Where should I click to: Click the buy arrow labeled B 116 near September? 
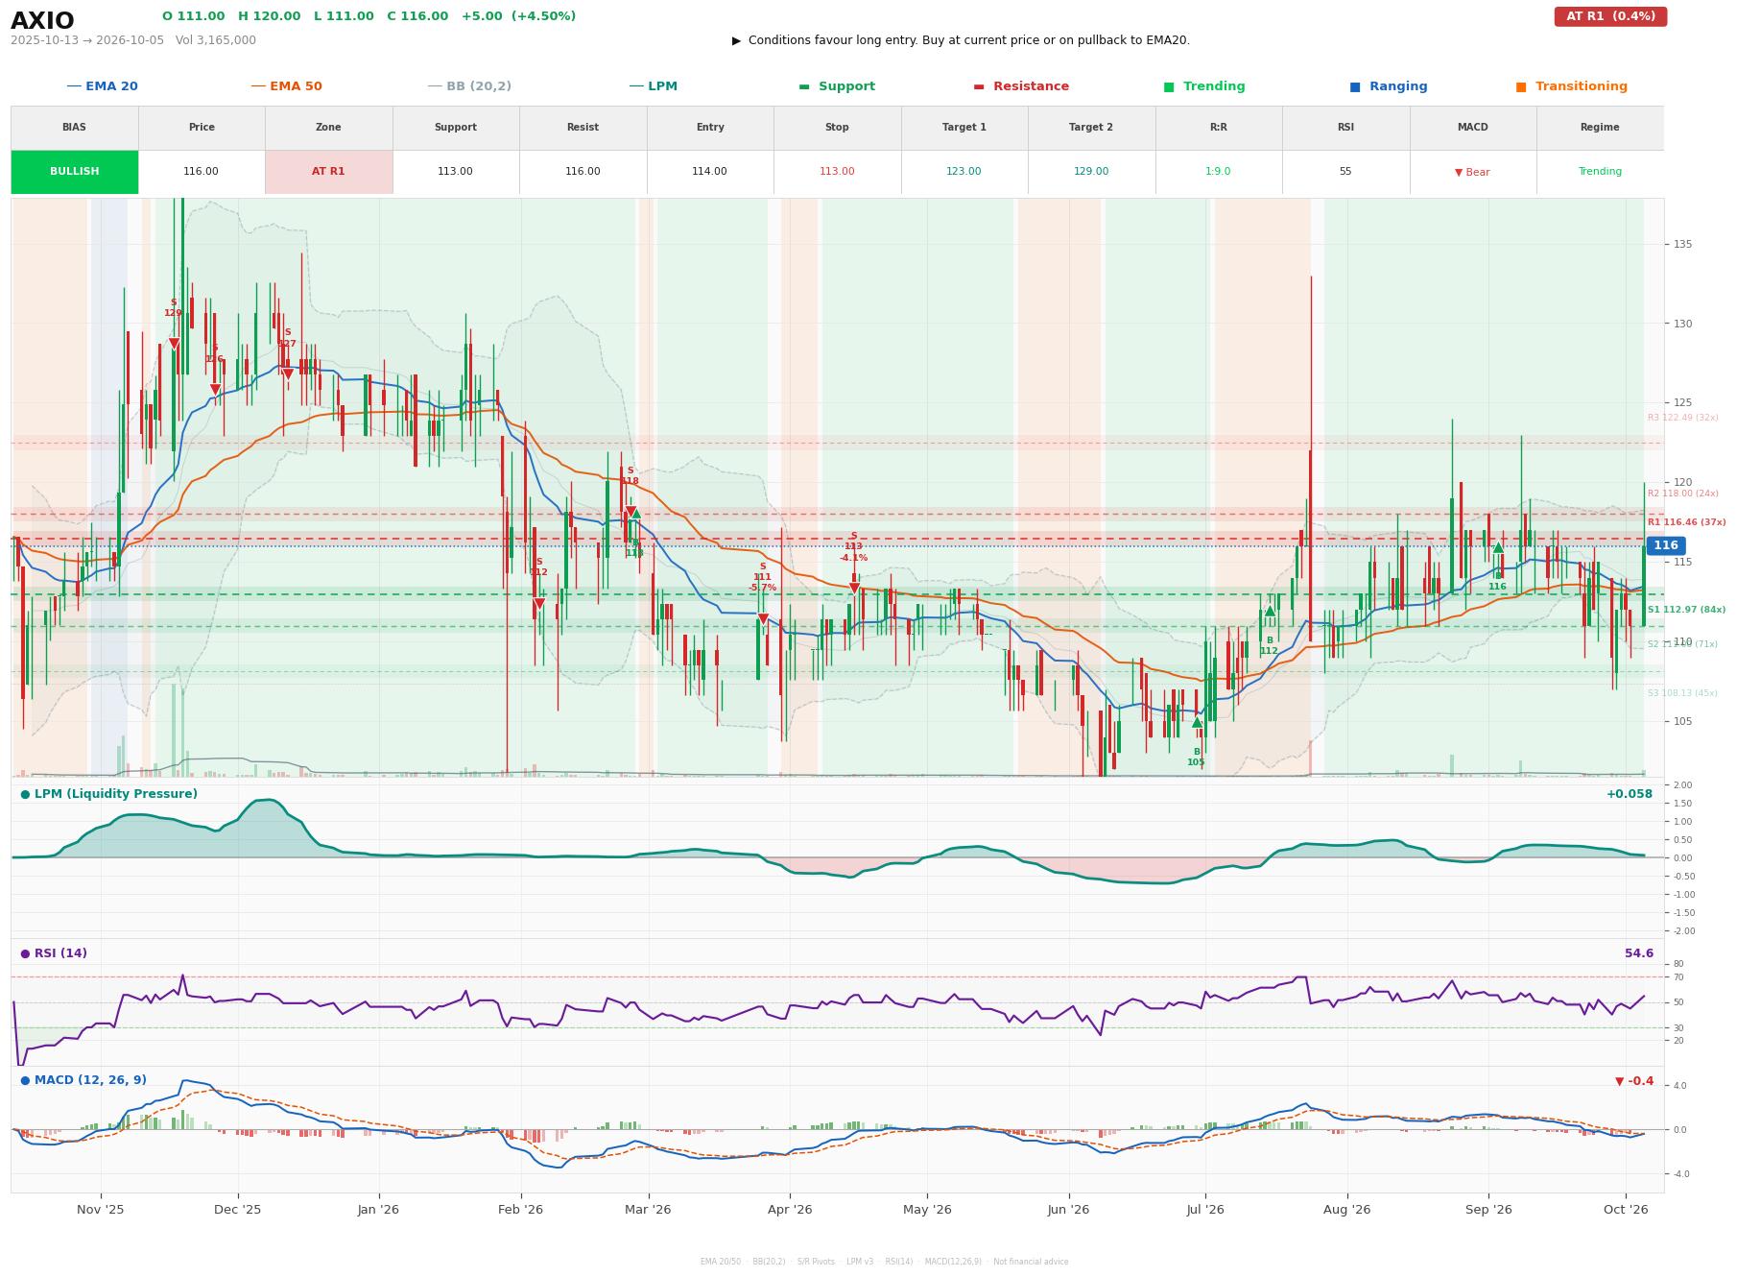pyautogui.click(x=1498, y=547)
